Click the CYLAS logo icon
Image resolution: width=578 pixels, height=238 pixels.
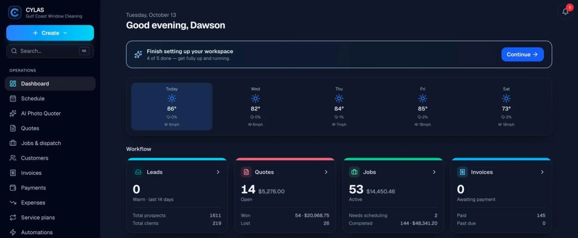tap(15, 13)
